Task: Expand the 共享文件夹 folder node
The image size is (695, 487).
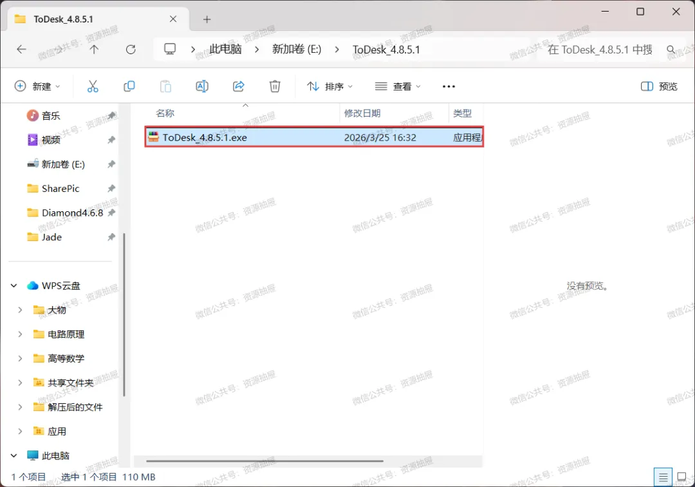Action: (x=20, y=383)
